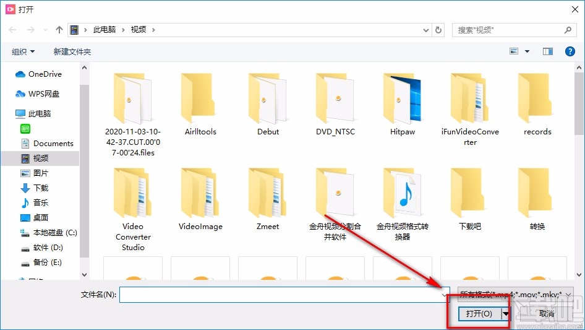Click 此电脑 in the address breadcrumb
The height and width of the screenshot is (330, 585).
pos(105,30)
